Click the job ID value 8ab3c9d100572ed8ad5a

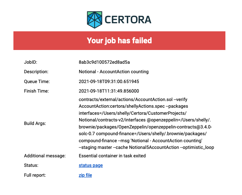coord(104,62)
